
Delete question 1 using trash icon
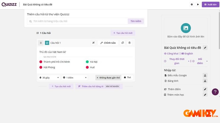coord(130,43)
